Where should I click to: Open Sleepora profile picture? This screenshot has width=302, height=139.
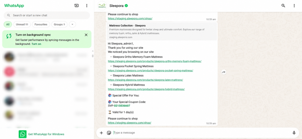point(102,6)
